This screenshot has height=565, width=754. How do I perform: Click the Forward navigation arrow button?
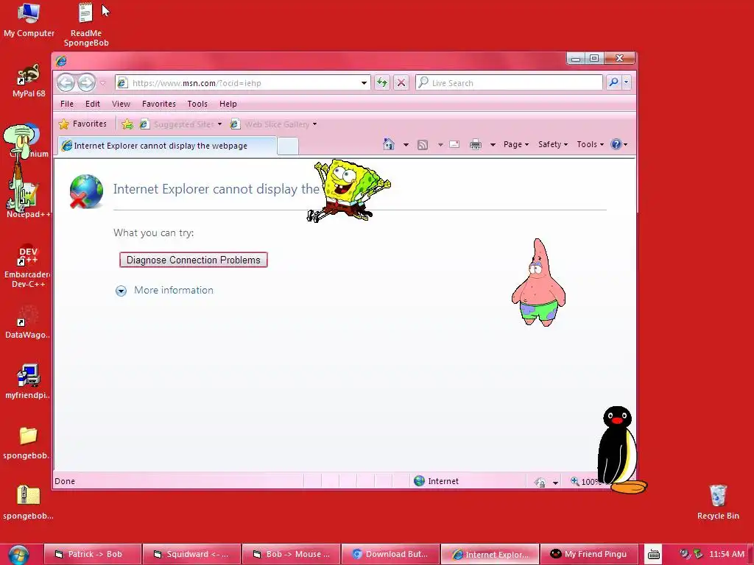point(87,82)
